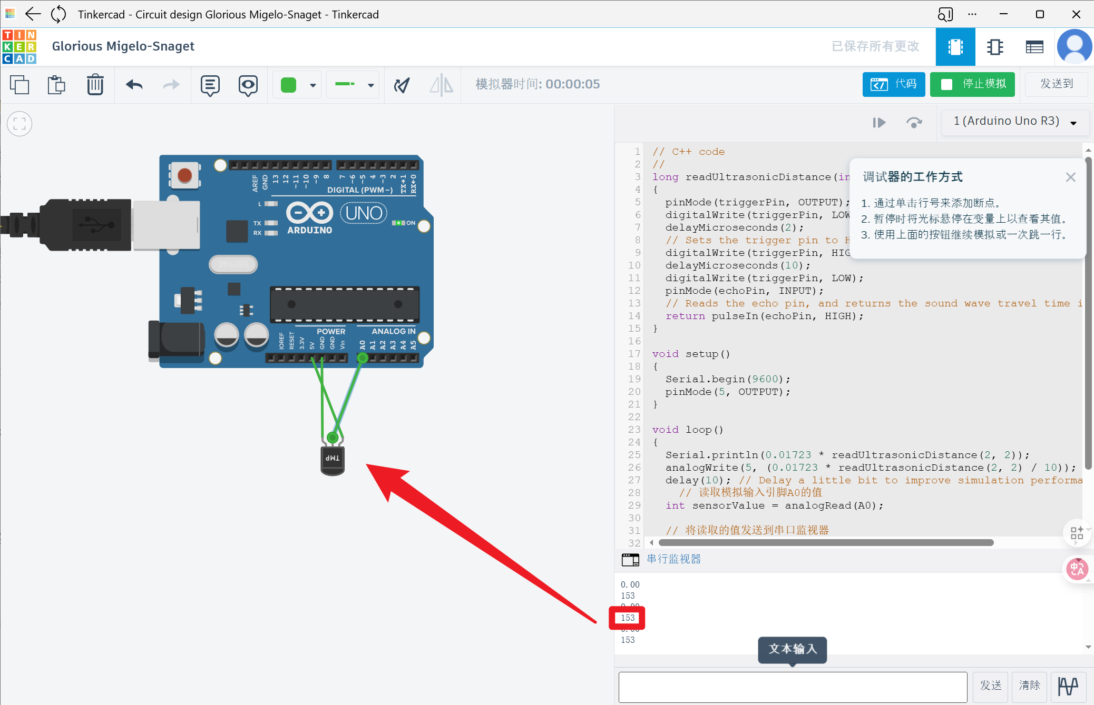Expand the wire type dropdown

[x=371, y=85]
